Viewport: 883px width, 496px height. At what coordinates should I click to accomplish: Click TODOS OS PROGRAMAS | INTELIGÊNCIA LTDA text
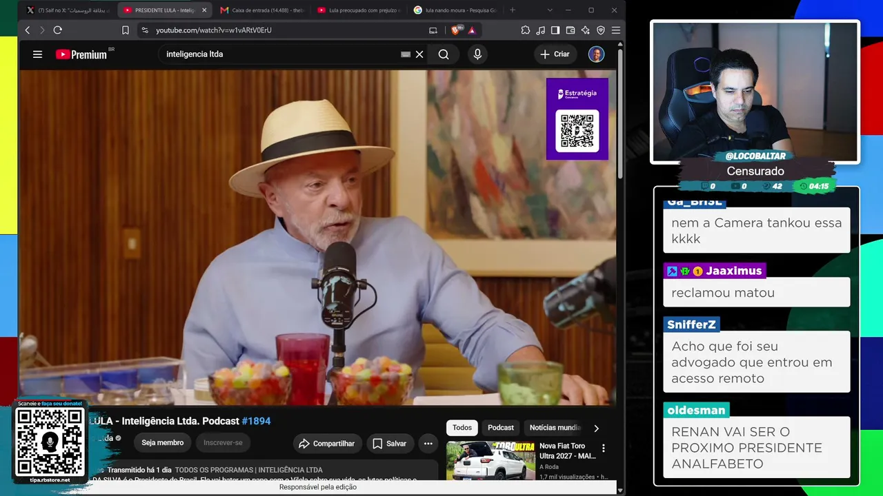tap(248, 470)
